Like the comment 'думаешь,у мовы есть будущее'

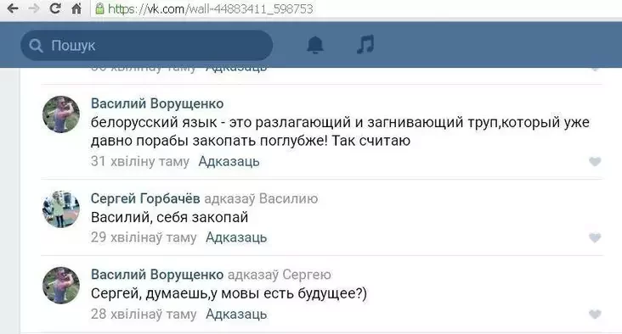tap(595, 315)
